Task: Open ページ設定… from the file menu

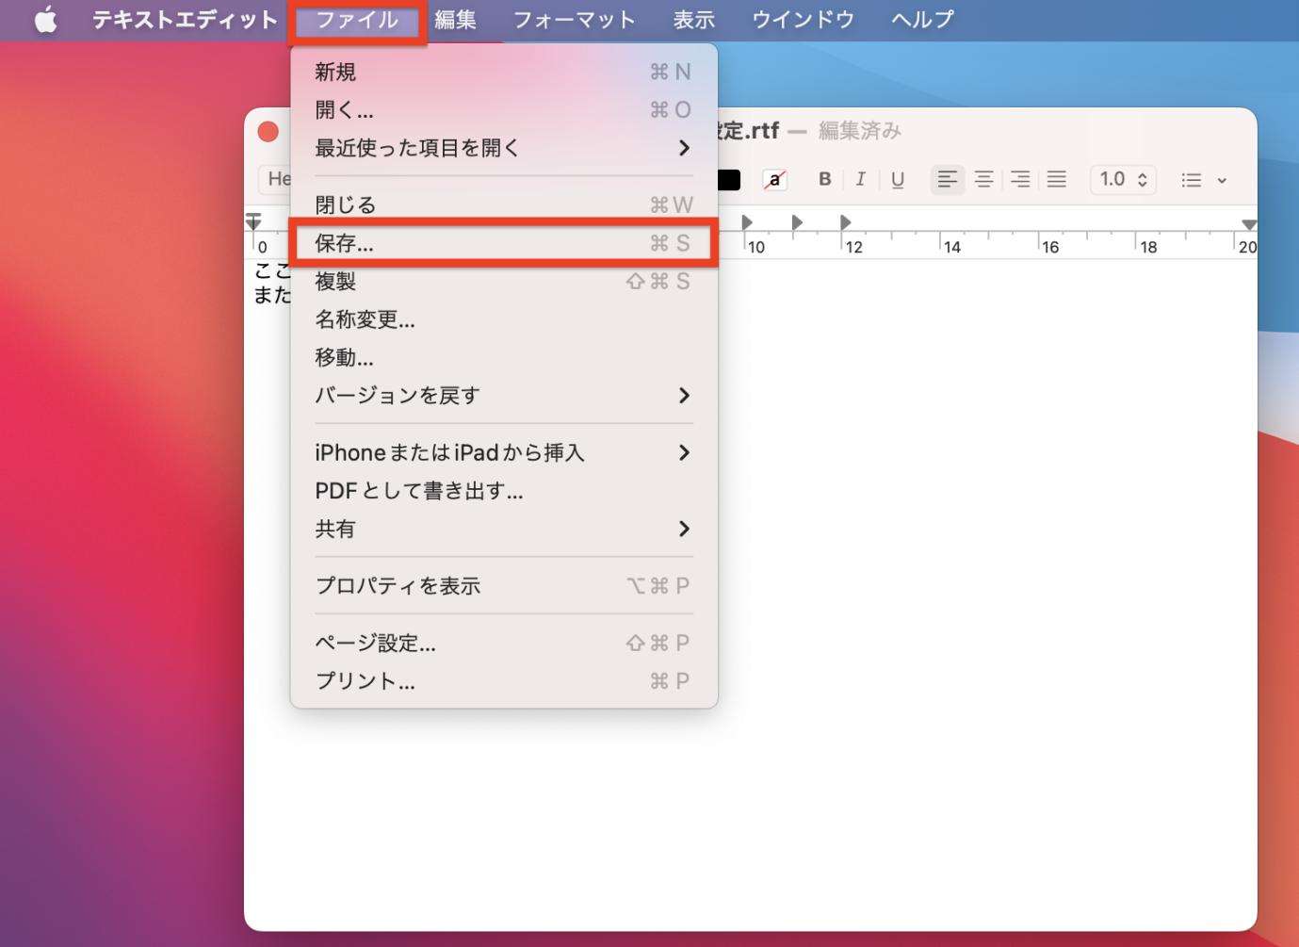Action: (x=504, y=643)
